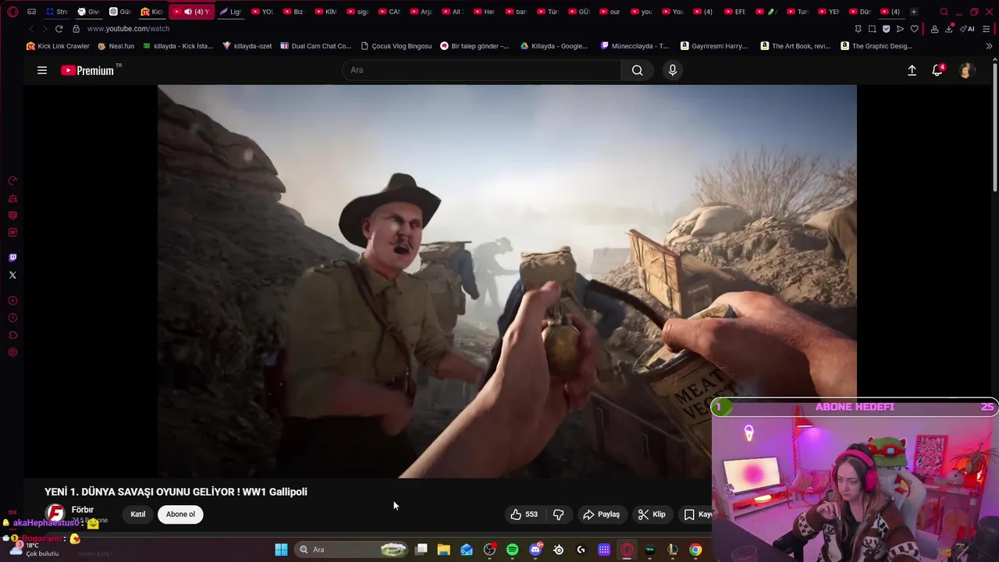Open browser tab search magnifier

click(944, 12)
